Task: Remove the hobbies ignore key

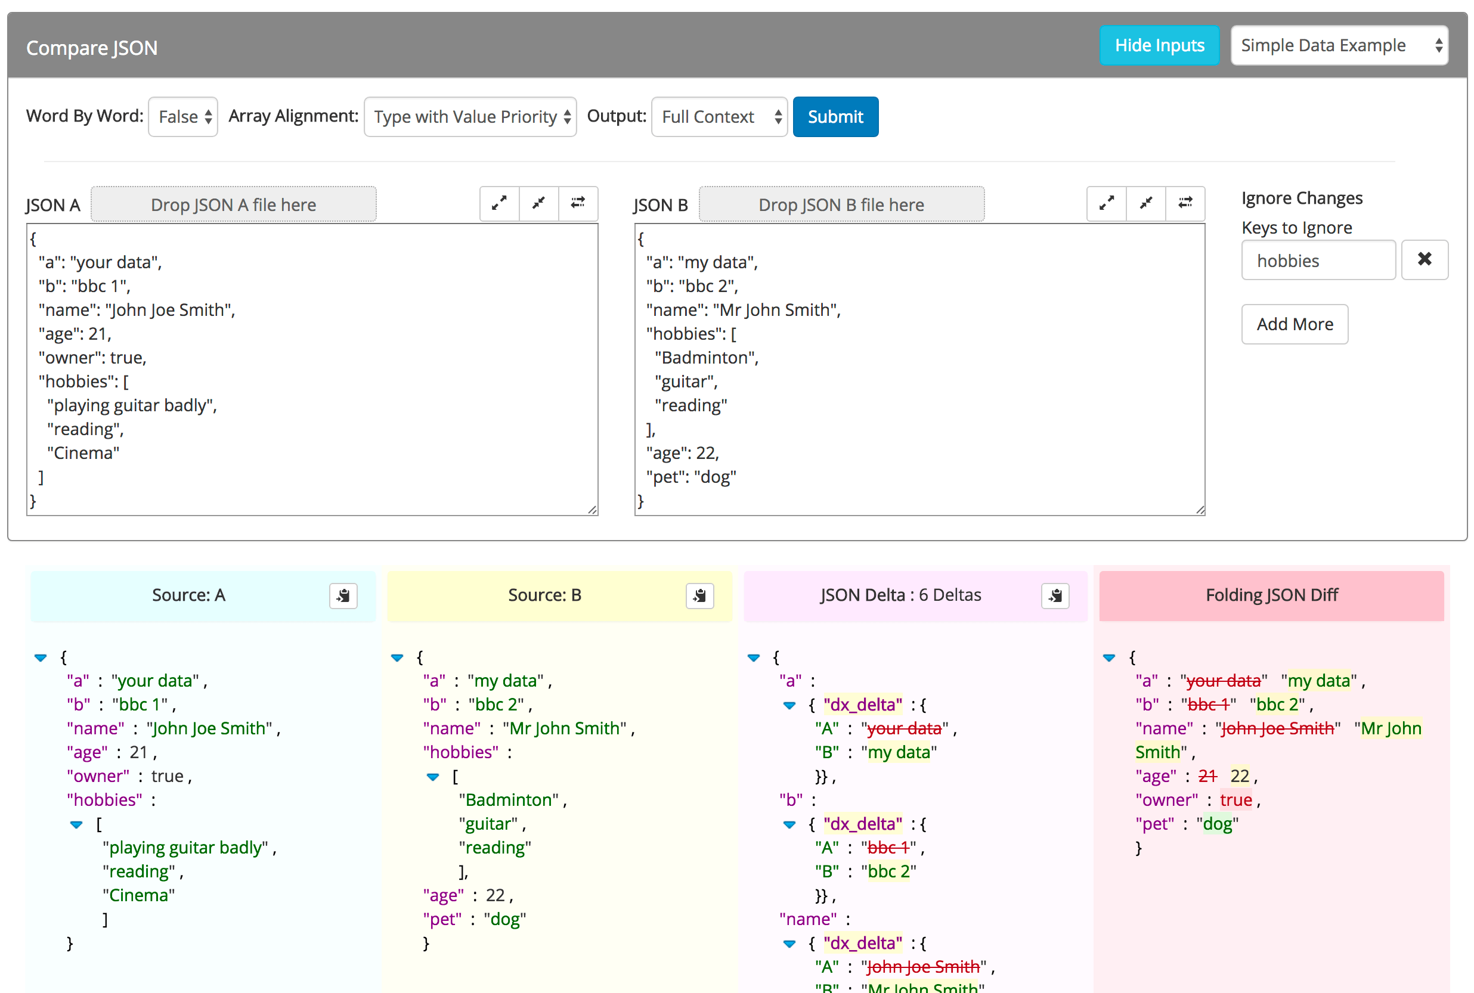Action: (x=1424, y=260)
